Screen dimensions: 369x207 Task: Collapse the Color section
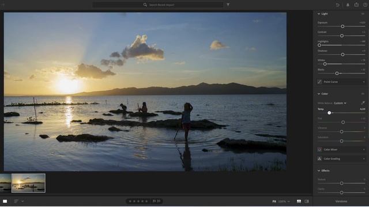(x=319, y=94)
